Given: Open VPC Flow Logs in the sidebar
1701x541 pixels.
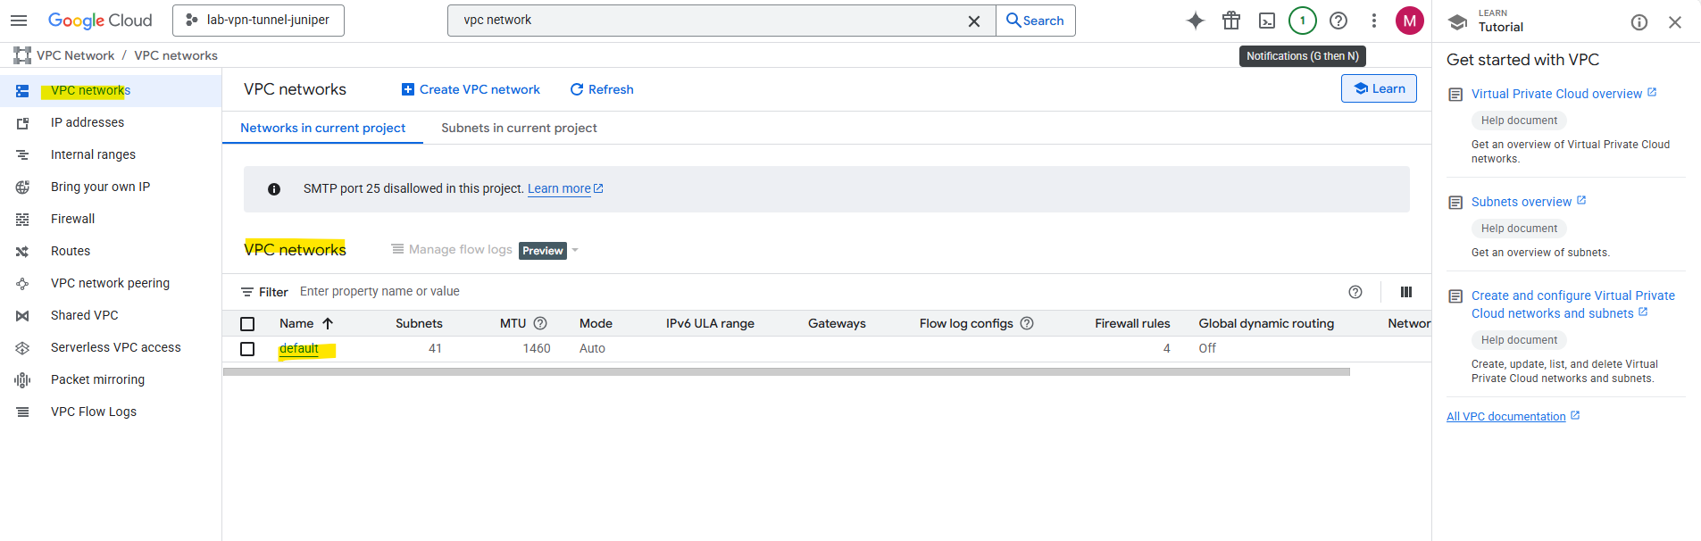Looking at the screenshot, I should coord(111,412).
